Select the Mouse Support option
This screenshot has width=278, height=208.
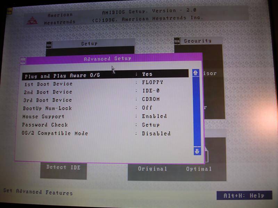43,116
